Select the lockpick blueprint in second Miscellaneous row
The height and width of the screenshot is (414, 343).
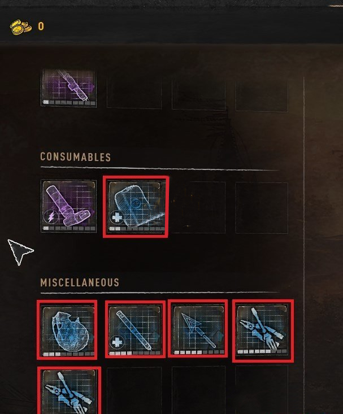click(69, 392)
